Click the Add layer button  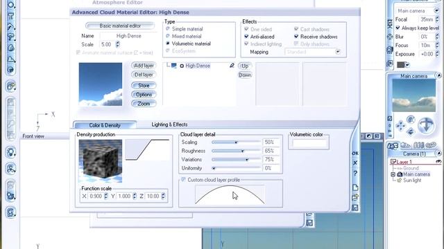[x=144, y=66]
